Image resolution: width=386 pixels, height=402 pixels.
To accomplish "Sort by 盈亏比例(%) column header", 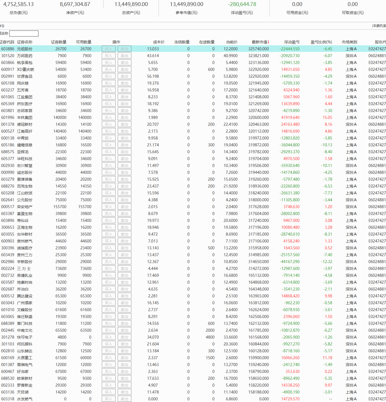I will click(x=321, y=42).
